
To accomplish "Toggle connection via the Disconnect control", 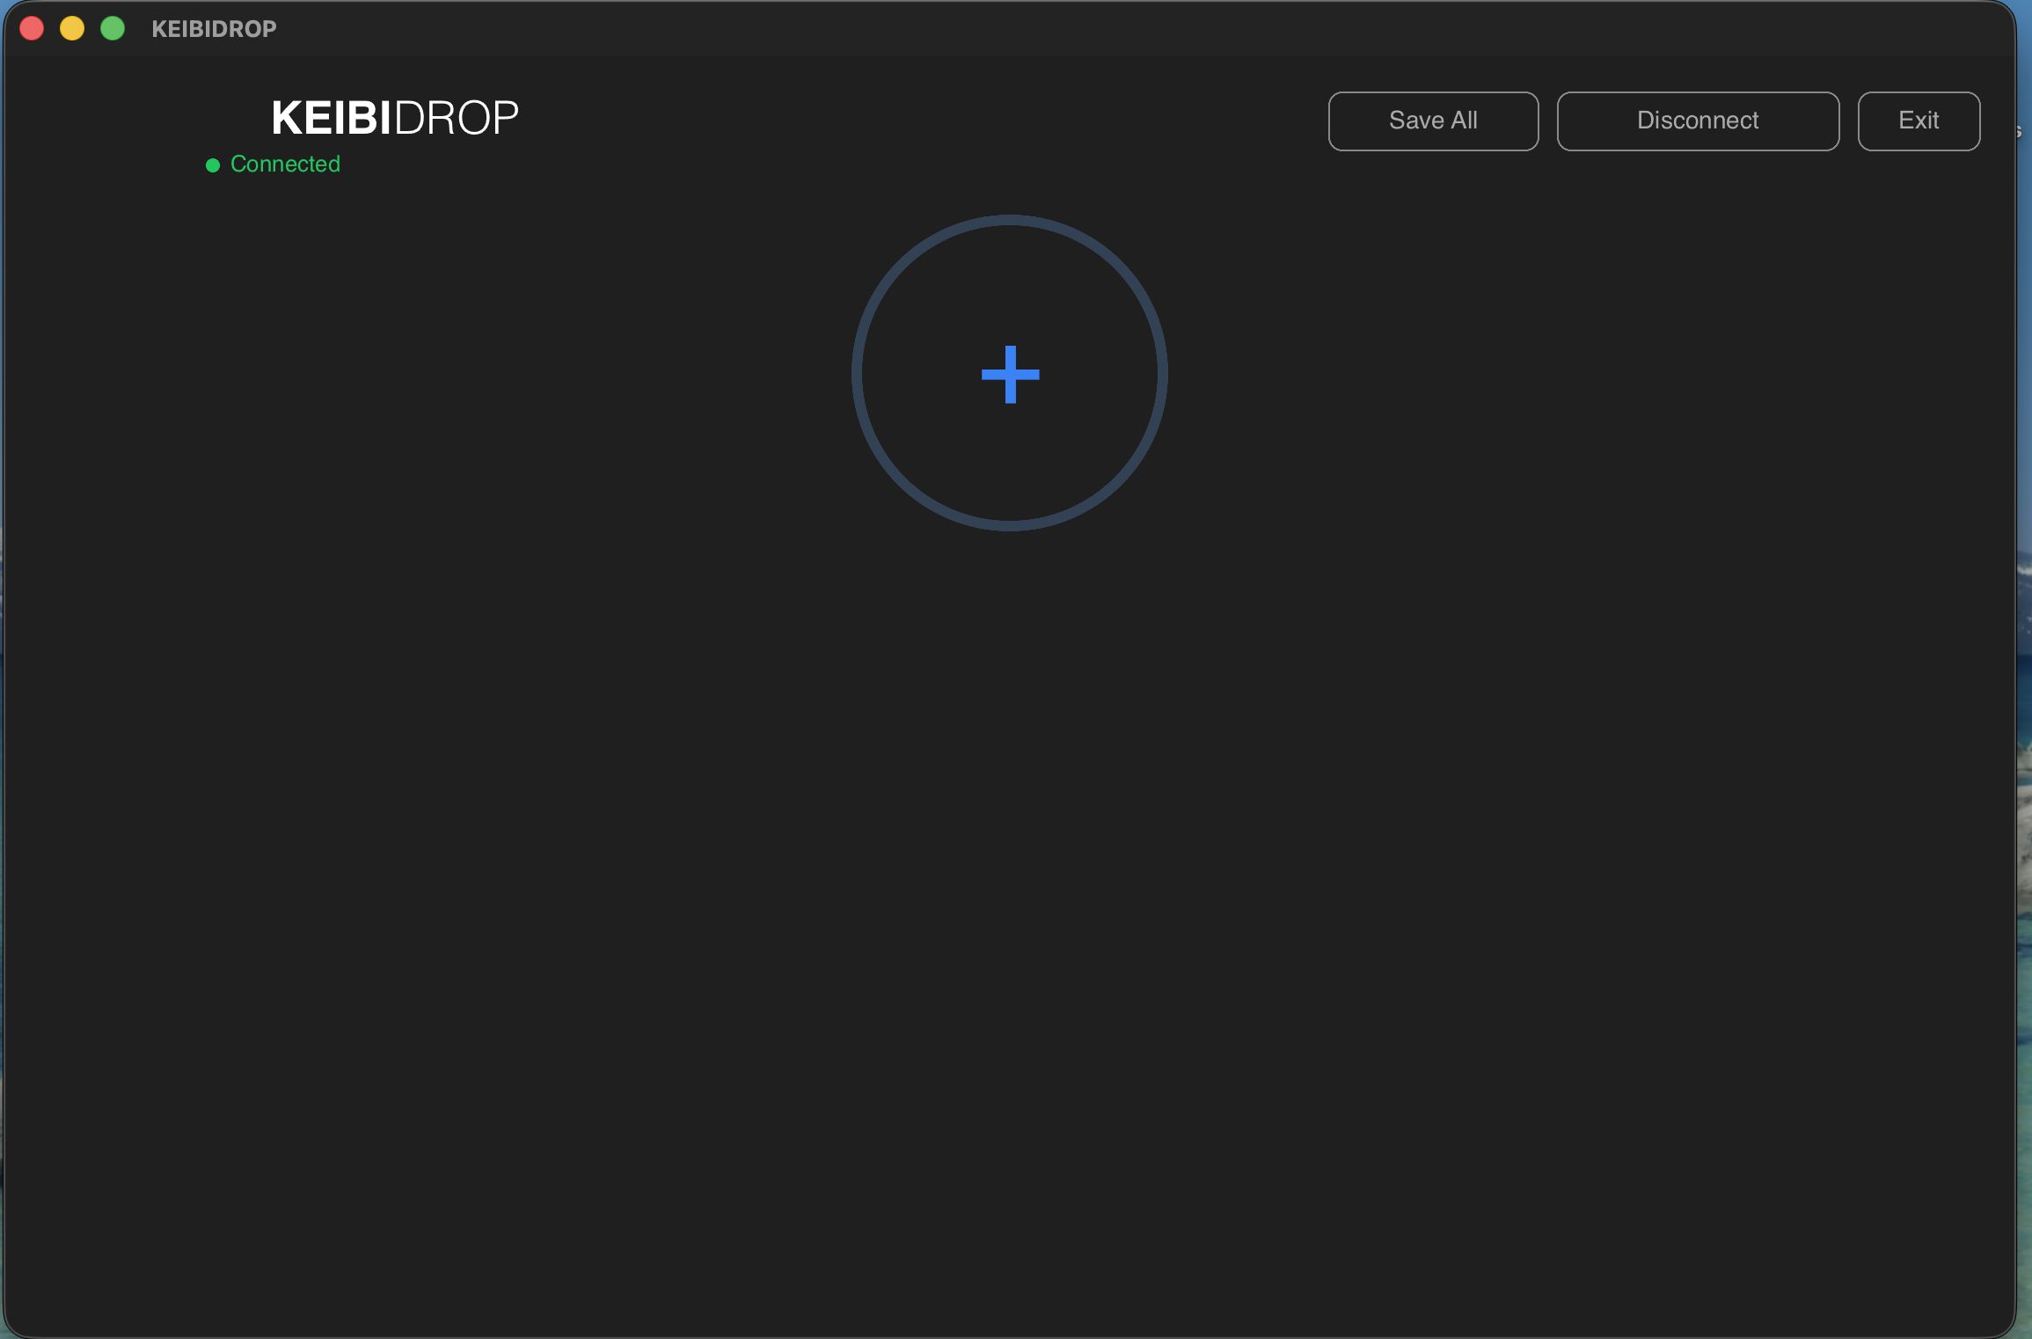I will [1697, 121].
